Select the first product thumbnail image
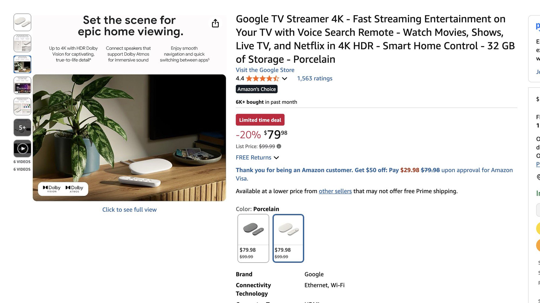This screenshot has height=303, width=540. click(22, 22)
